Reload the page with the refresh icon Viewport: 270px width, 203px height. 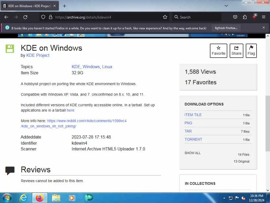point(25,17)
